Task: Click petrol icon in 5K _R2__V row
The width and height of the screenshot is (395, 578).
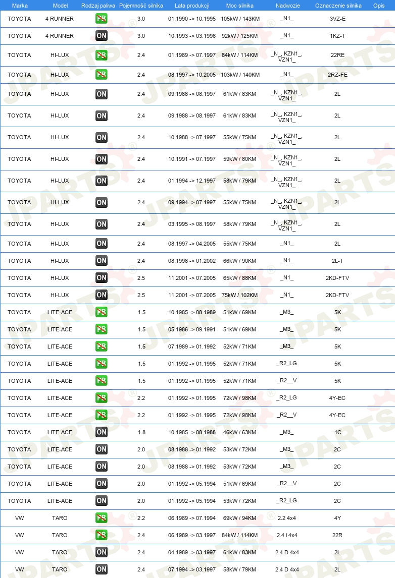Action: [101, 381]
